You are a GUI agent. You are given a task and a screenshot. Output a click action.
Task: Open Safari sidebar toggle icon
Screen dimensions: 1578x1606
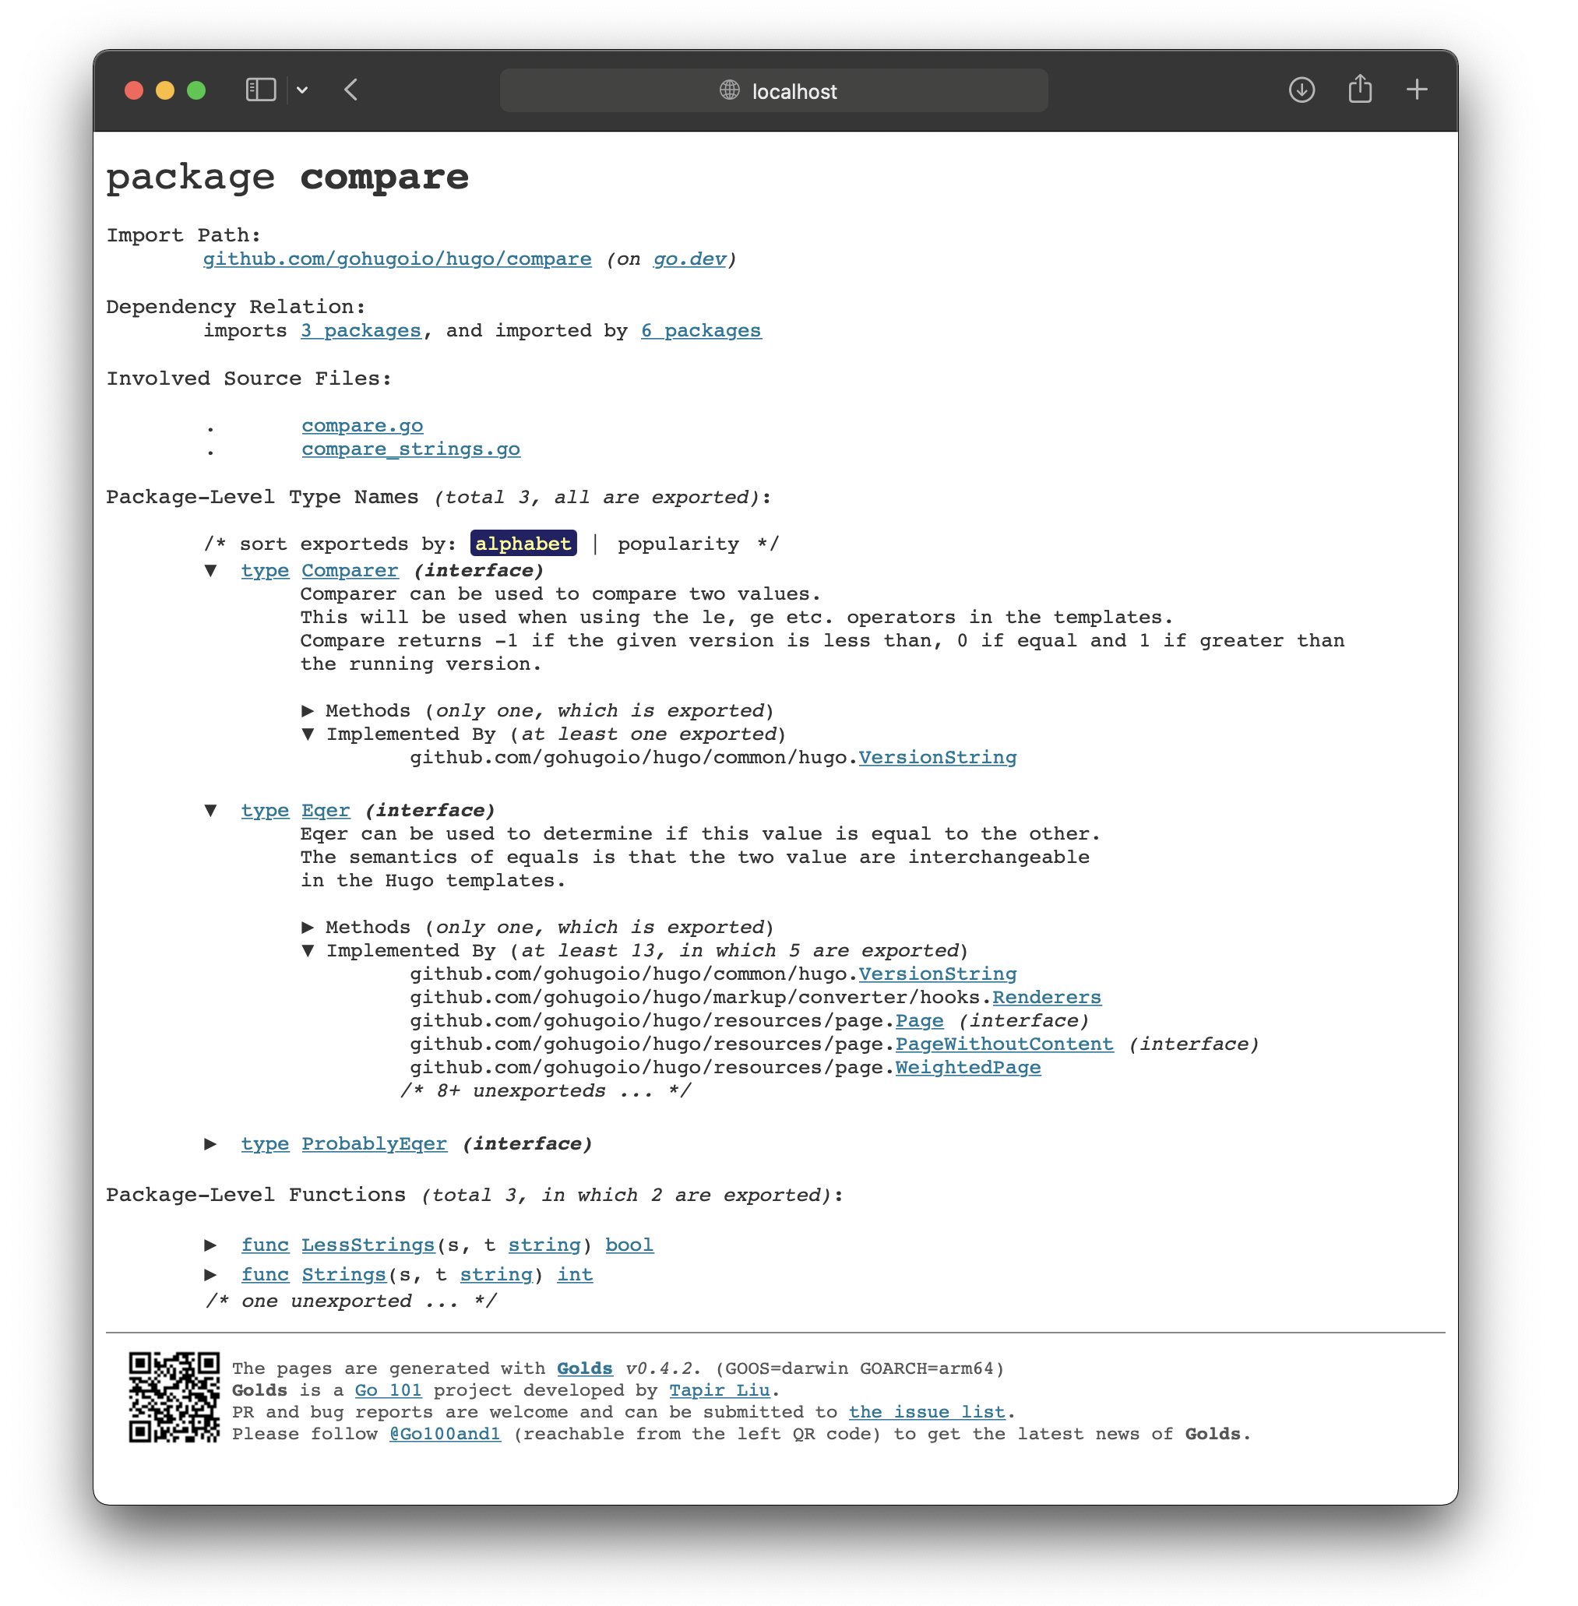click(260, 90)
